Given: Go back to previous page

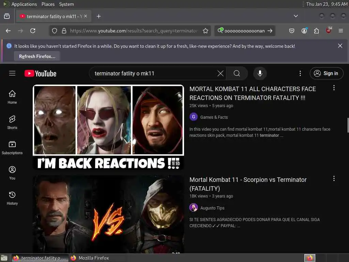Looking at the screenshot, I should 8,31.
